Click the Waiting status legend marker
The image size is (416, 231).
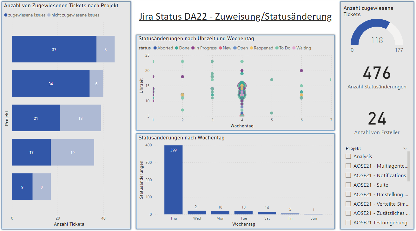(294, 48)
